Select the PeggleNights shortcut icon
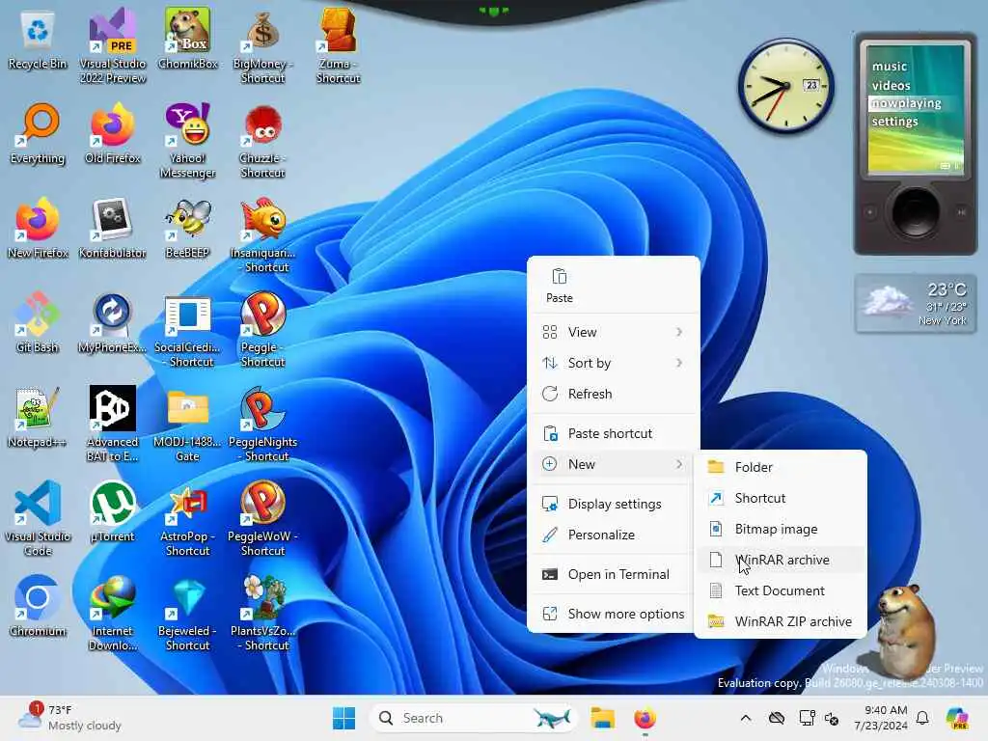This screenshot has width=988, height=741. (262, 425)
